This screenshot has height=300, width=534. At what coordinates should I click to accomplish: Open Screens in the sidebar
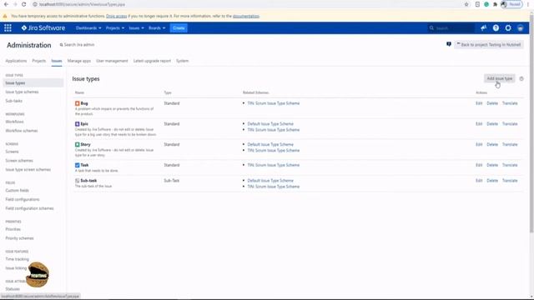13,152
